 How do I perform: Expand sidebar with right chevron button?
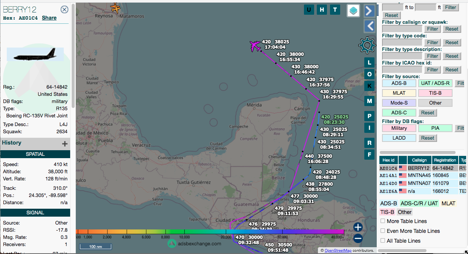(370, 10)
